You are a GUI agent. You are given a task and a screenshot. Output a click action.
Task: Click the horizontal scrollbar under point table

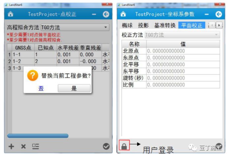[38, 136]
